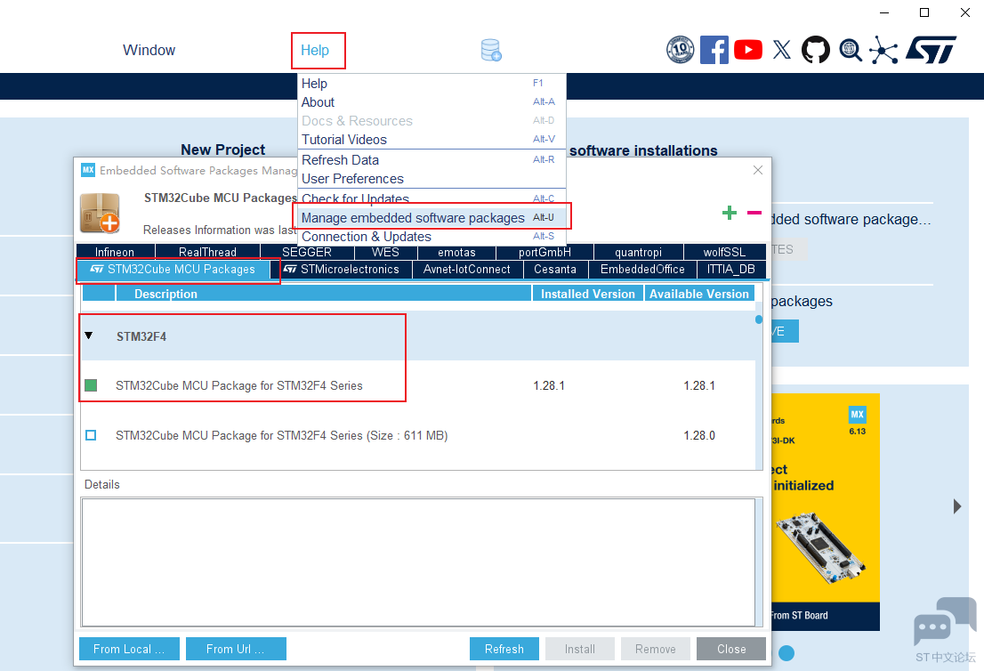Open the Window menu
The width and height of the screenshot is (984, 671).
point(149,51)
